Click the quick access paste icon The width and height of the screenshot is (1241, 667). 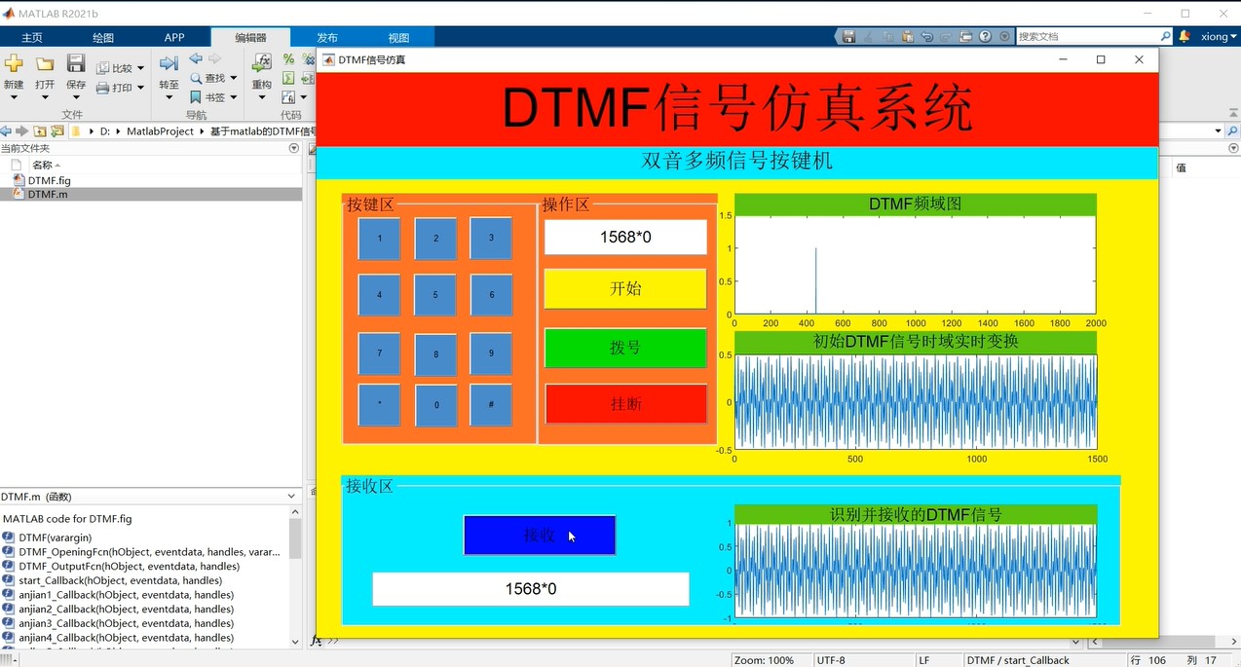pos(907,36)
